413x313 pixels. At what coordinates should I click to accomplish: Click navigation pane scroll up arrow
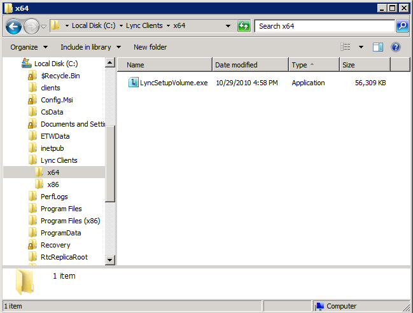pyautogui.click(x=110, y=62)
